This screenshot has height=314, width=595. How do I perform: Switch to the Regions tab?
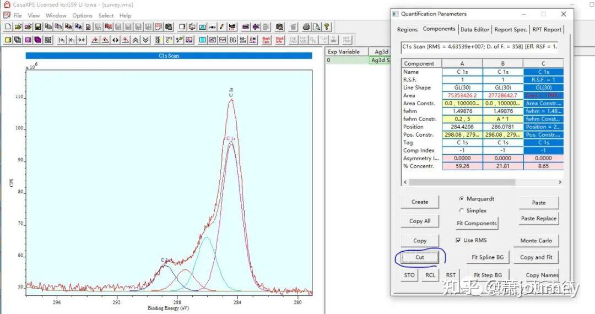point(407,30)
